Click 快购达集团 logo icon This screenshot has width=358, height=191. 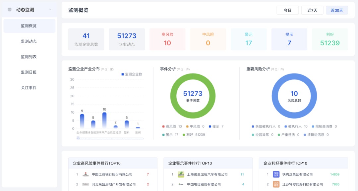[x=276, y=174]
